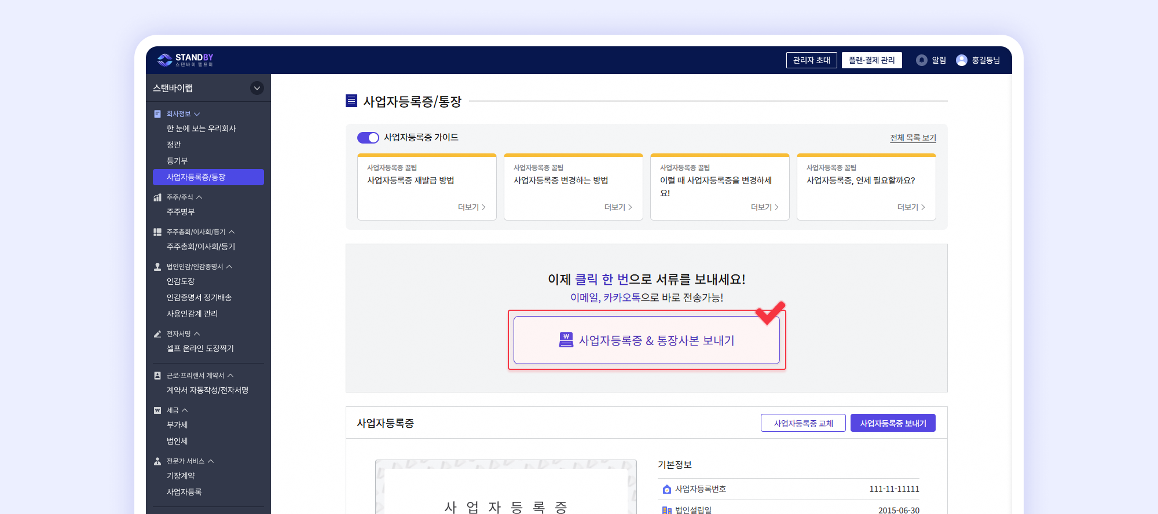Click 더보기 on the 사업자등록증 재발급 방법 card
1158x514 pixels.
click(472, 207)
